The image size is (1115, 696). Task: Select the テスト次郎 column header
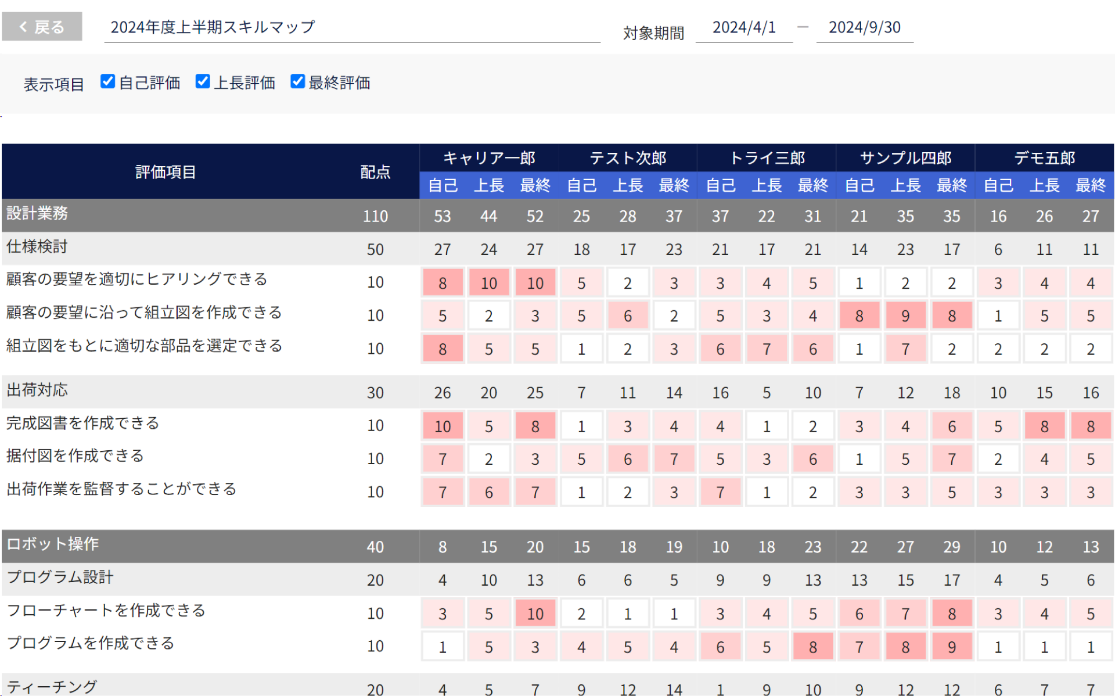[628, 158]
